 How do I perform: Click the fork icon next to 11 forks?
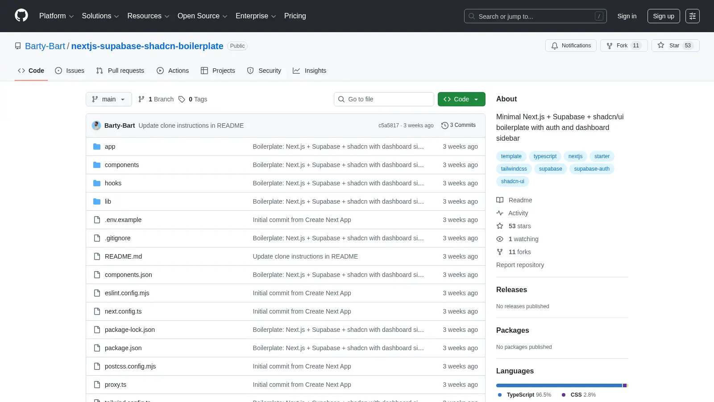[500, 252]
